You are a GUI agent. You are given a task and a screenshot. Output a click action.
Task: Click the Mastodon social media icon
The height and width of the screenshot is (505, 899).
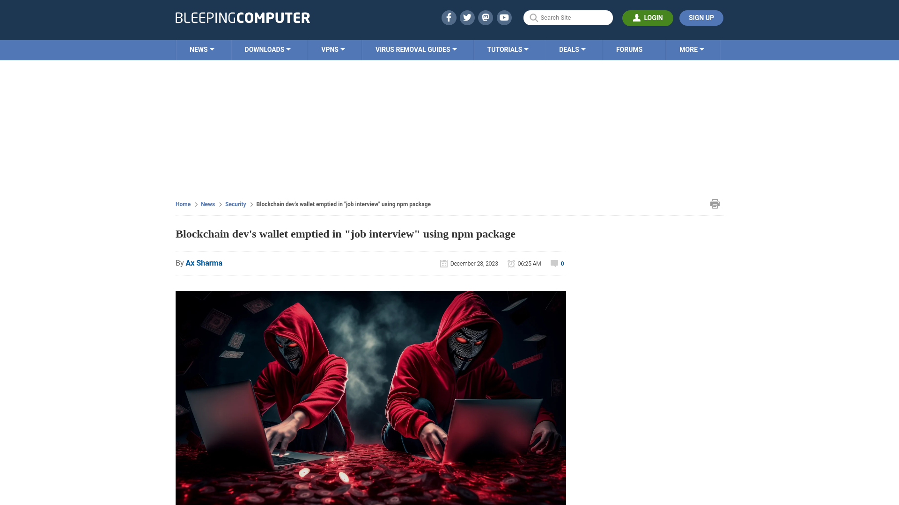[x=486, y=17]
